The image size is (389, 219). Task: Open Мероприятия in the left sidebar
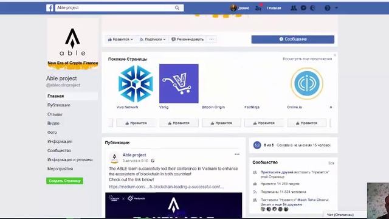(60, 169)
